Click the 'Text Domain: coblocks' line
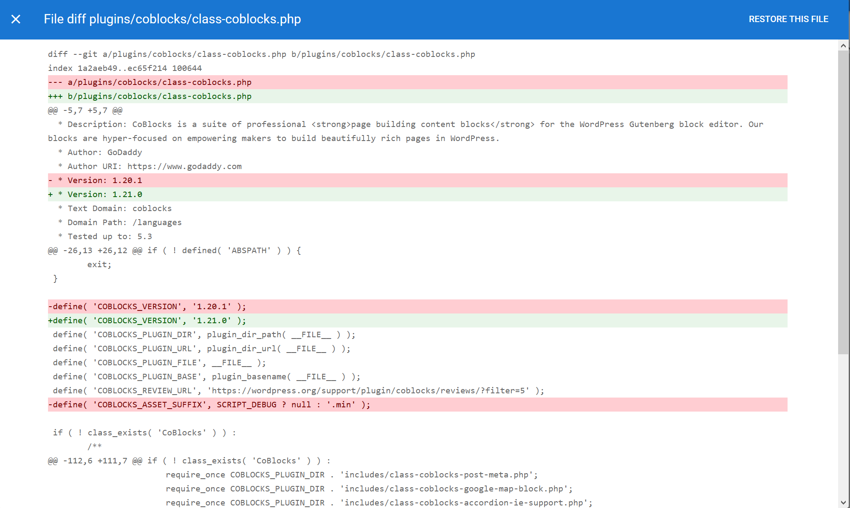This screenshot has height=508, width=850. (x=115, y=208)
